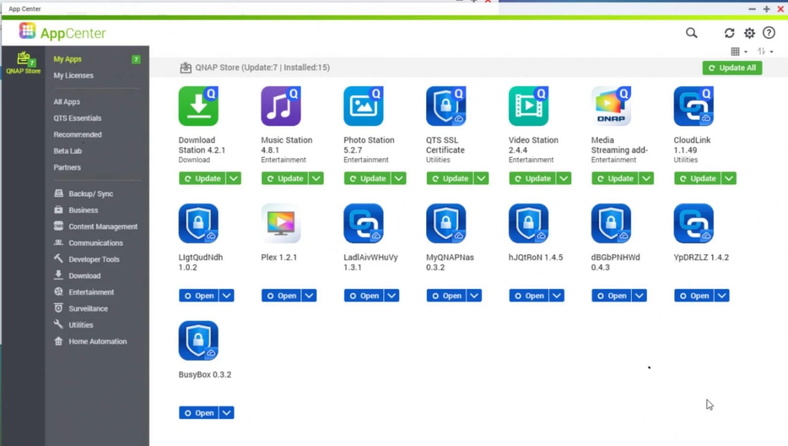Click the CloudLink app icon

tap(694, 106)
